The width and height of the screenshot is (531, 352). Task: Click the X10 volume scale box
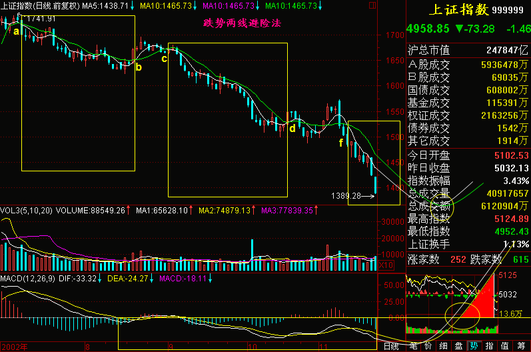tap(386, 265)
